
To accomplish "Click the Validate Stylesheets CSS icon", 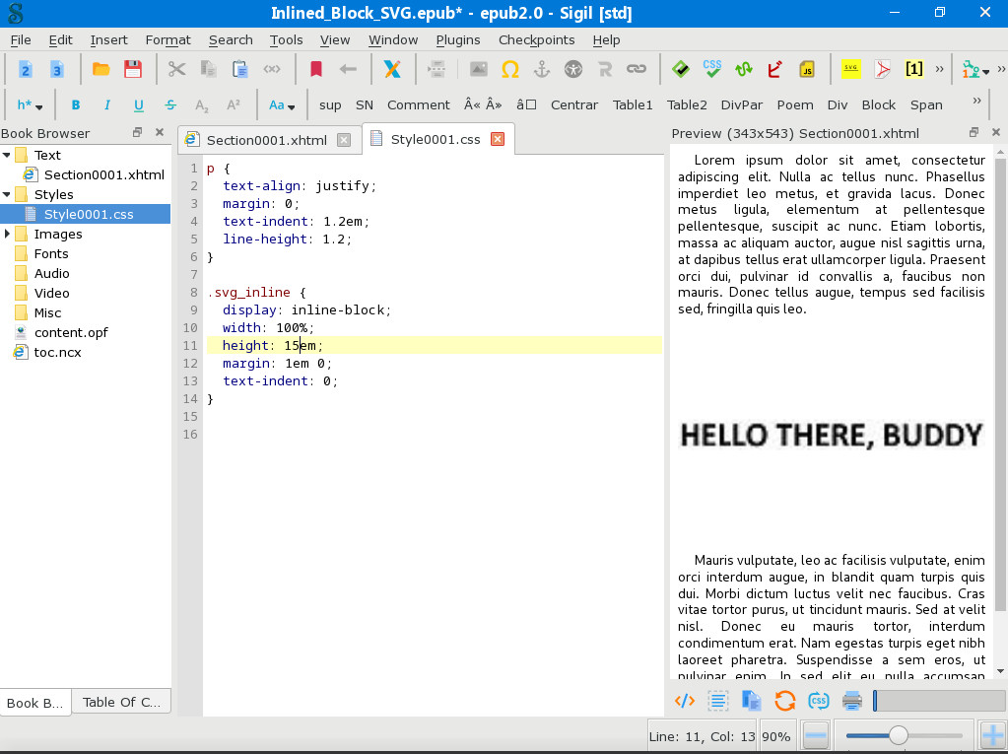I will 711,69.
